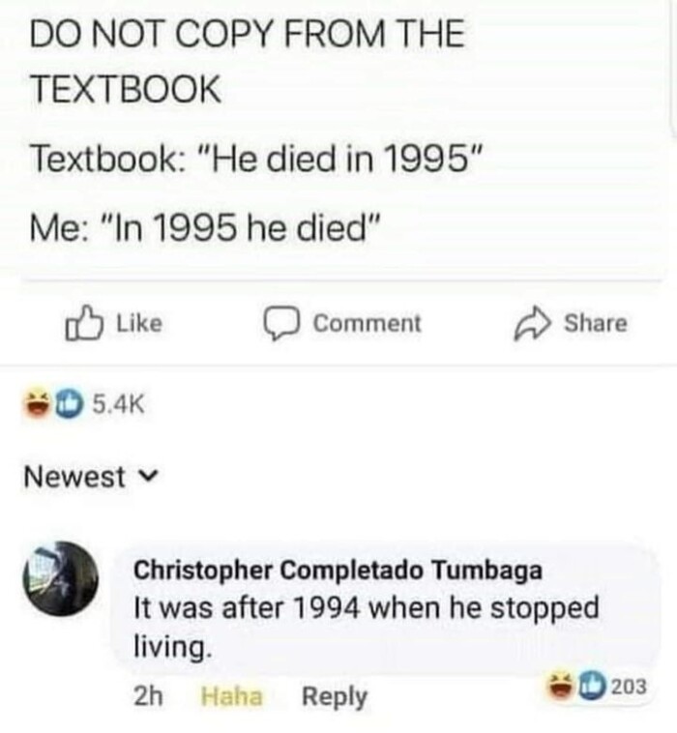Click the 2h timestamp on the comment
677x733 pixels.
(x=148, y=696)
